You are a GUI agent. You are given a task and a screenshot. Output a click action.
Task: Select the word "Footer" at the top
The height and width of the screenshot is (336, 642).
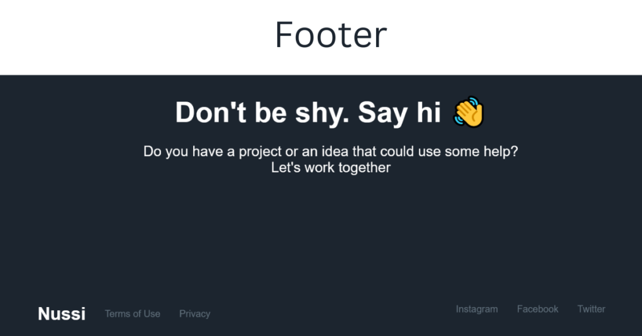(x=331, y=34)
